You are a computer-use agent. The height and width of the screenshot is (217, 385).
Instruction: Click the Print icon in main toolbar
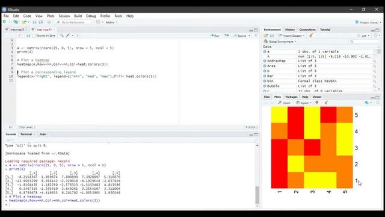[49, 22]
